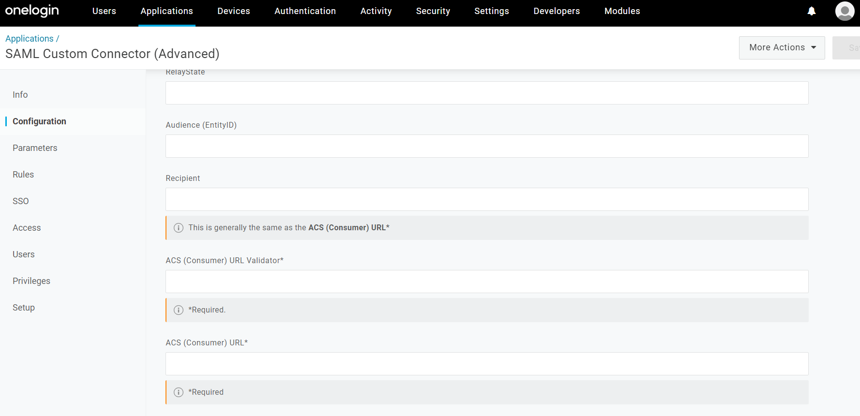Click info icon beside '*Required.' under URL Validator
This screenshot has height=416, width=860.
(179, 310)
